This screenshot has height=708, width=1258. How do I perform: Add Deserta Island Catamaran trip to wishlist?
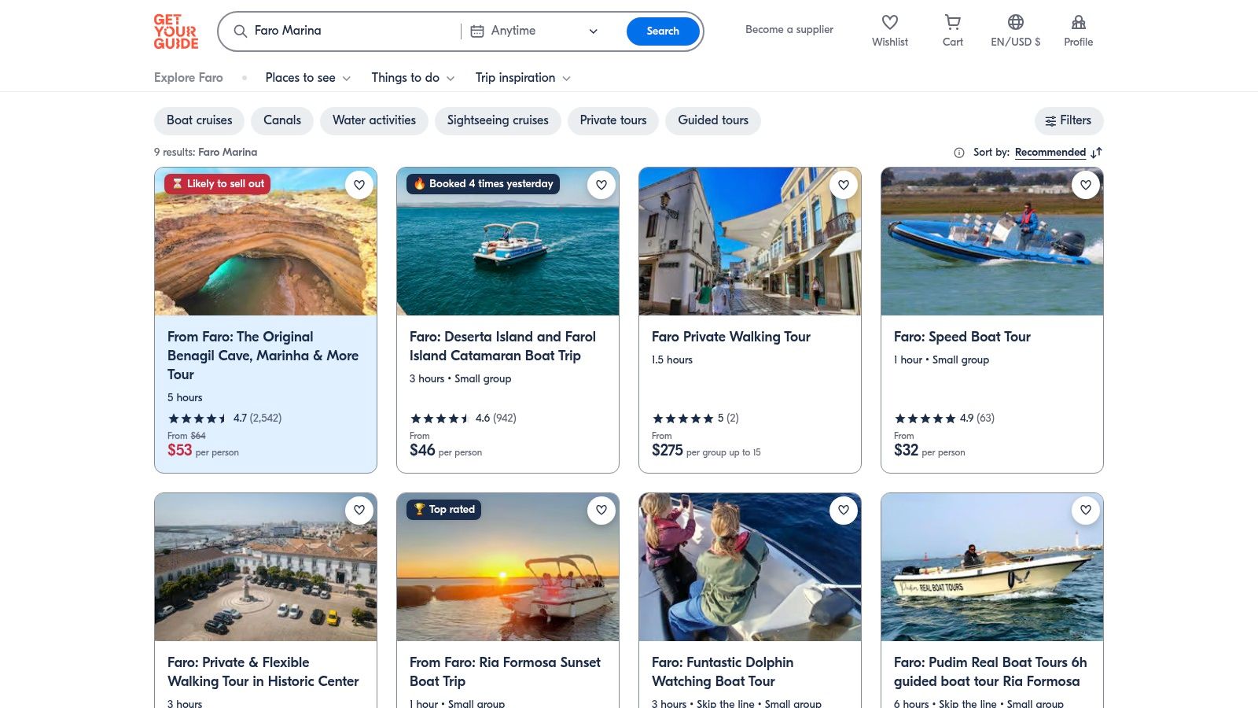(601, 185)
